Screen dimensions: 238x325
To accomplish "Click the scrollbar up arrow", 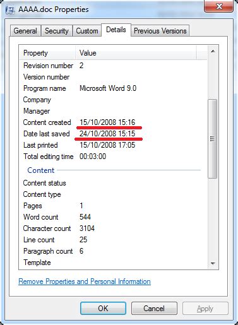I will (x=213, y=51).
